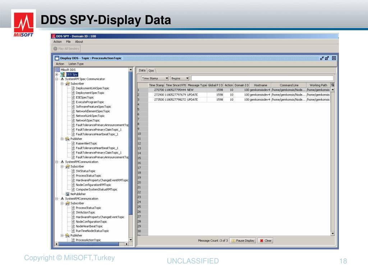Click the SWStatusTopic topic icon
Viewport: 368px width, 276px height.
pyautogui.click(x=73, y=171)
